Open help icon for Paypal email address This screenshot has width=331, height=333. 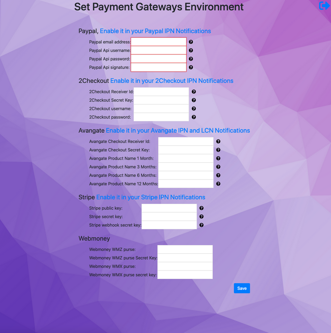coord(191,42)
